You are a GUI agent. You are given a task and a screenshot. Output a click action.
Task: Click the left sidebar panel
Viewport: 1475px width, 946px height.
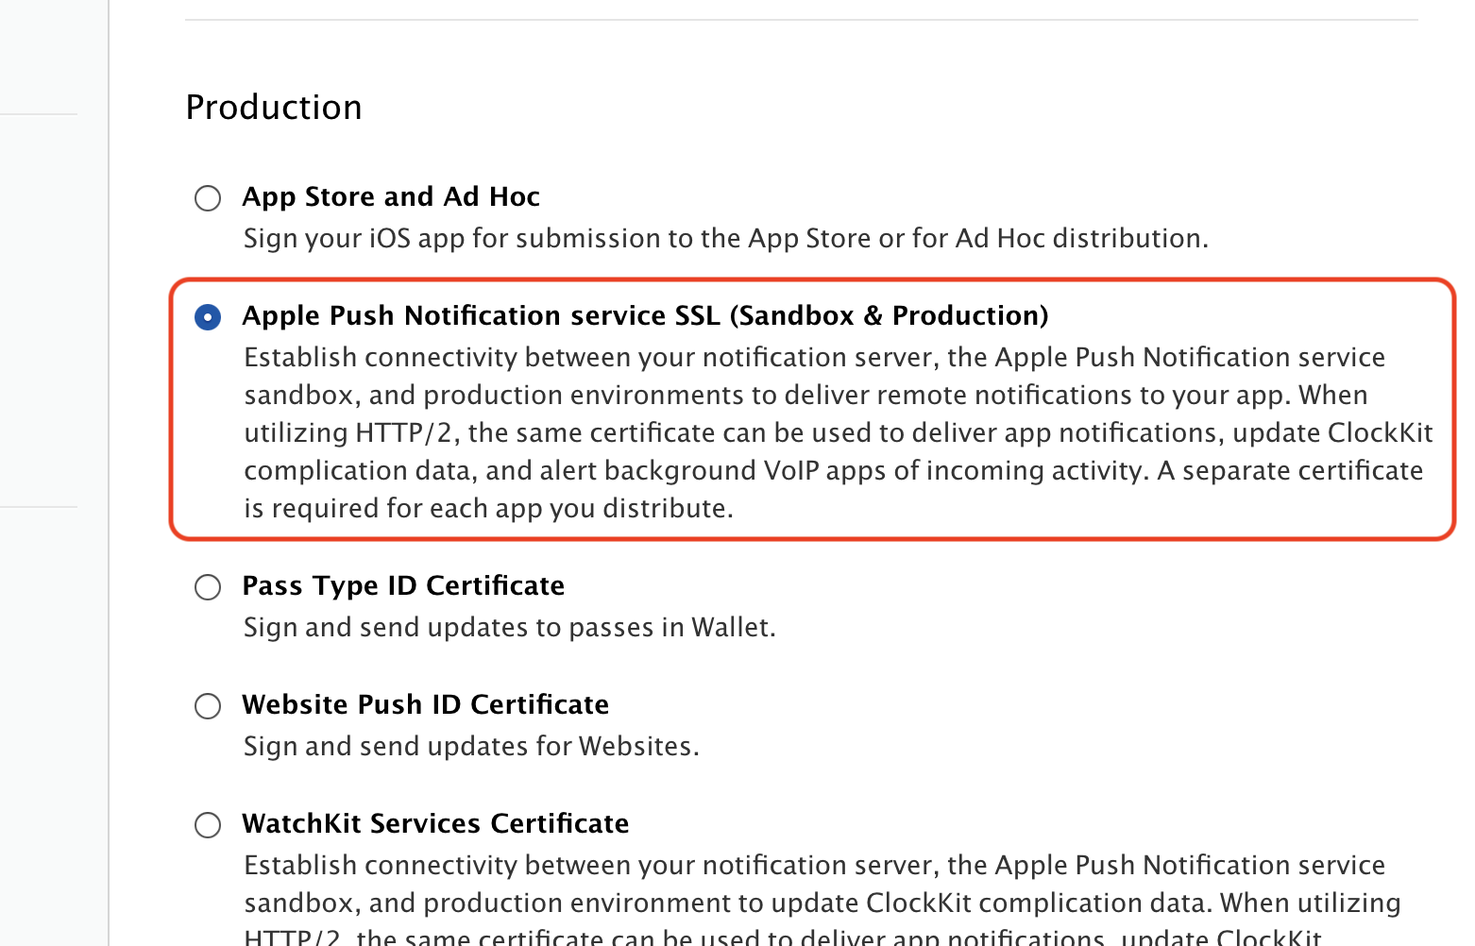click(52, 472)
